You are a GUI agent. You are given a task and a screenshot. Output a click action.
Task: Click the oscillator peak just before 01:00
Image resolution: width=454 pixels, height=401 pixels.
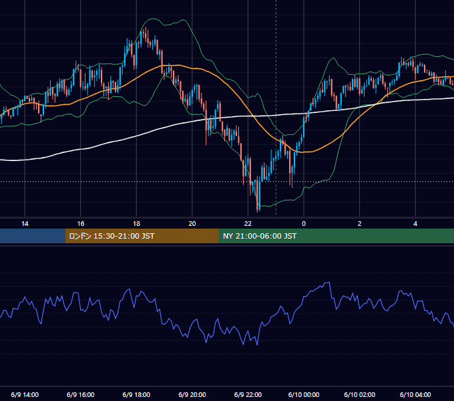coord(329,282)
